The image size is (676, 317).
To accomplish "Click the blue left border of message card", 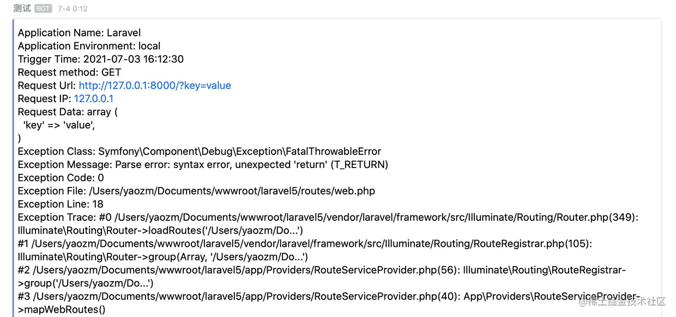I will 14,169.
